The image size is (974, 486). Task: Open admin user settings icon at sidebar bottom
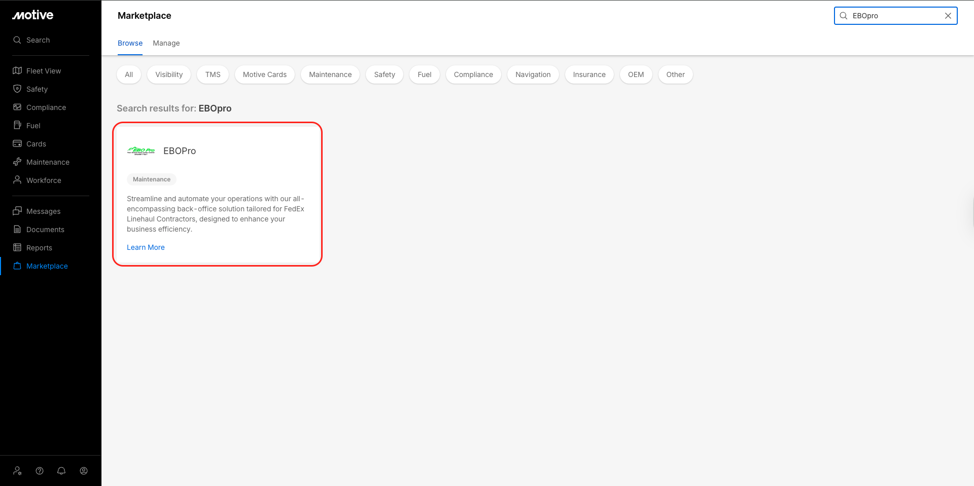click(x=18, y=471)
